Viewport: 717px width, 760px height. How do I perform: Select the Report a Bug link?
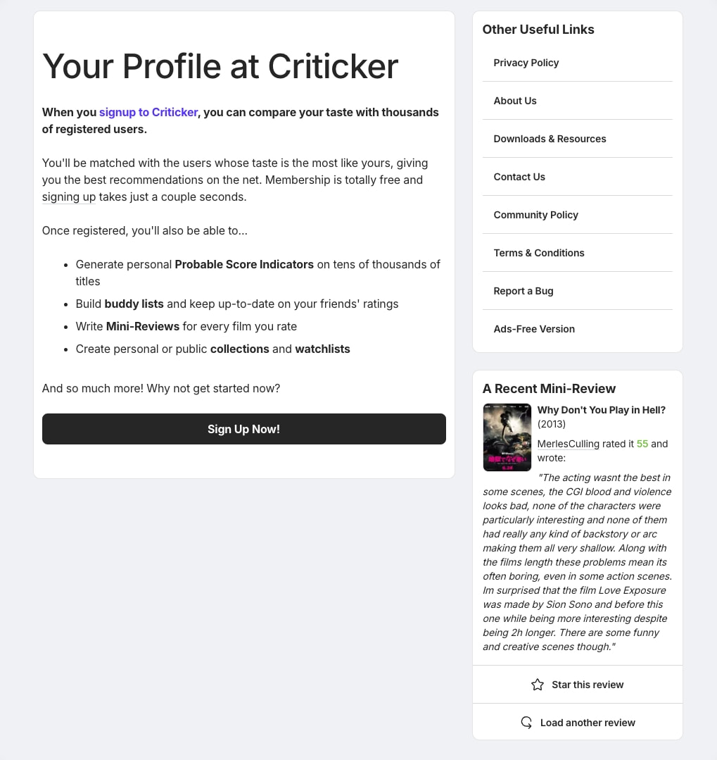click(x=523, y=291)
